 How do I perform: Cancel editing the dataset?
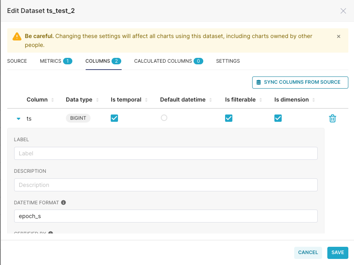coord(308,252)
